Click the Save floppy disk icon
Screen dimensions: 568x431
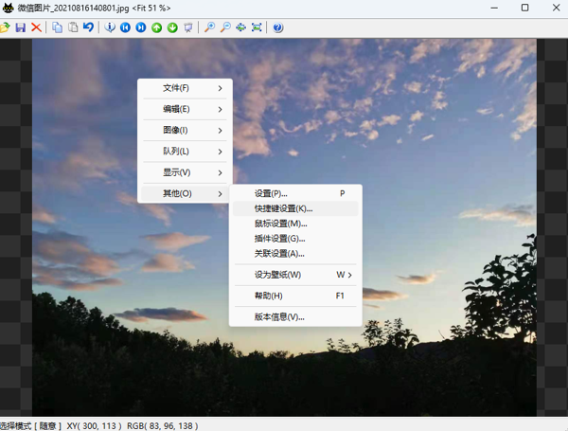pos(22,27)
